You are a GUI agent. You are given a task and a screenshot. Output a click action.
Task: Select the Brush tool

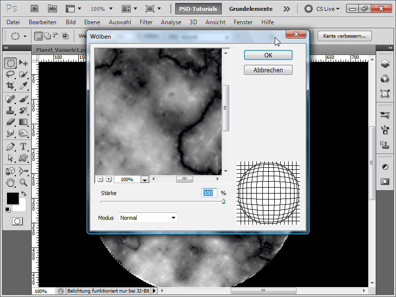(23, 99)
